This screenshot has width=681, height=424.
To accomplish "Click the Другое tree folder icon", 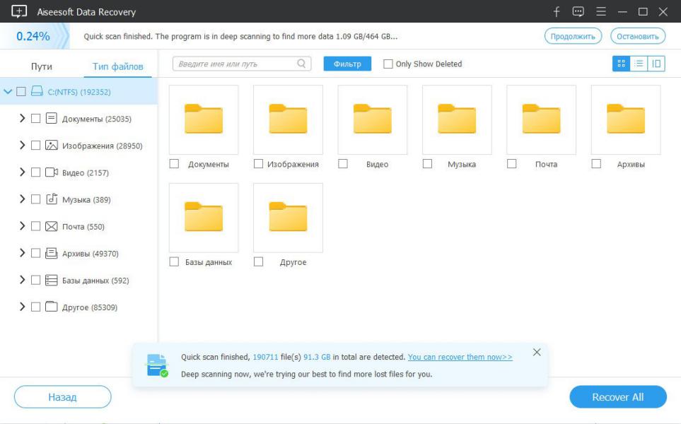I will coord(51,307).
